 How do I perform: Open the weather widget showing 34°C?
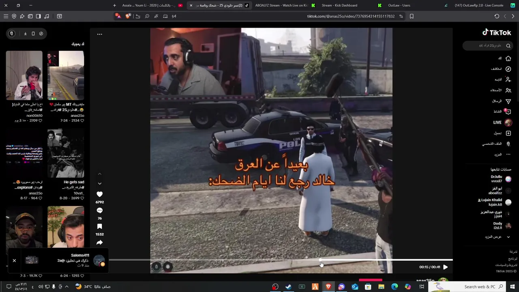pyautogui.click(x=93, y=287)
